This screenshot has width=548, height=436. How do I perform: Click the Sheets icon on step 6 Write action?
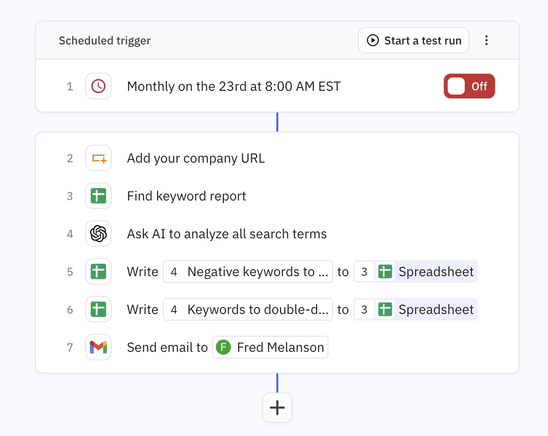point(98,309)
